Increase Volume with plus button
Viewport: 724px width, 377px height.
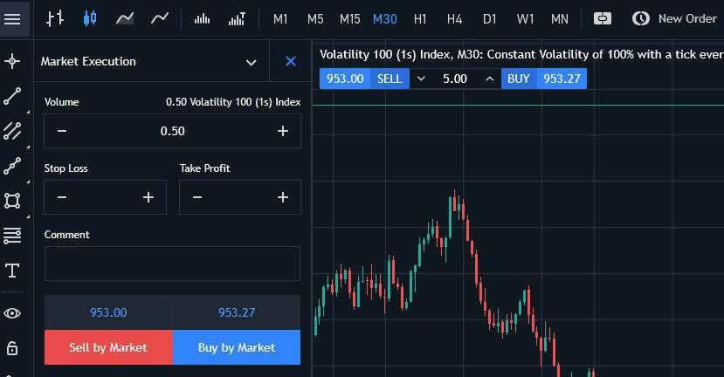click(x=283, y=131)
